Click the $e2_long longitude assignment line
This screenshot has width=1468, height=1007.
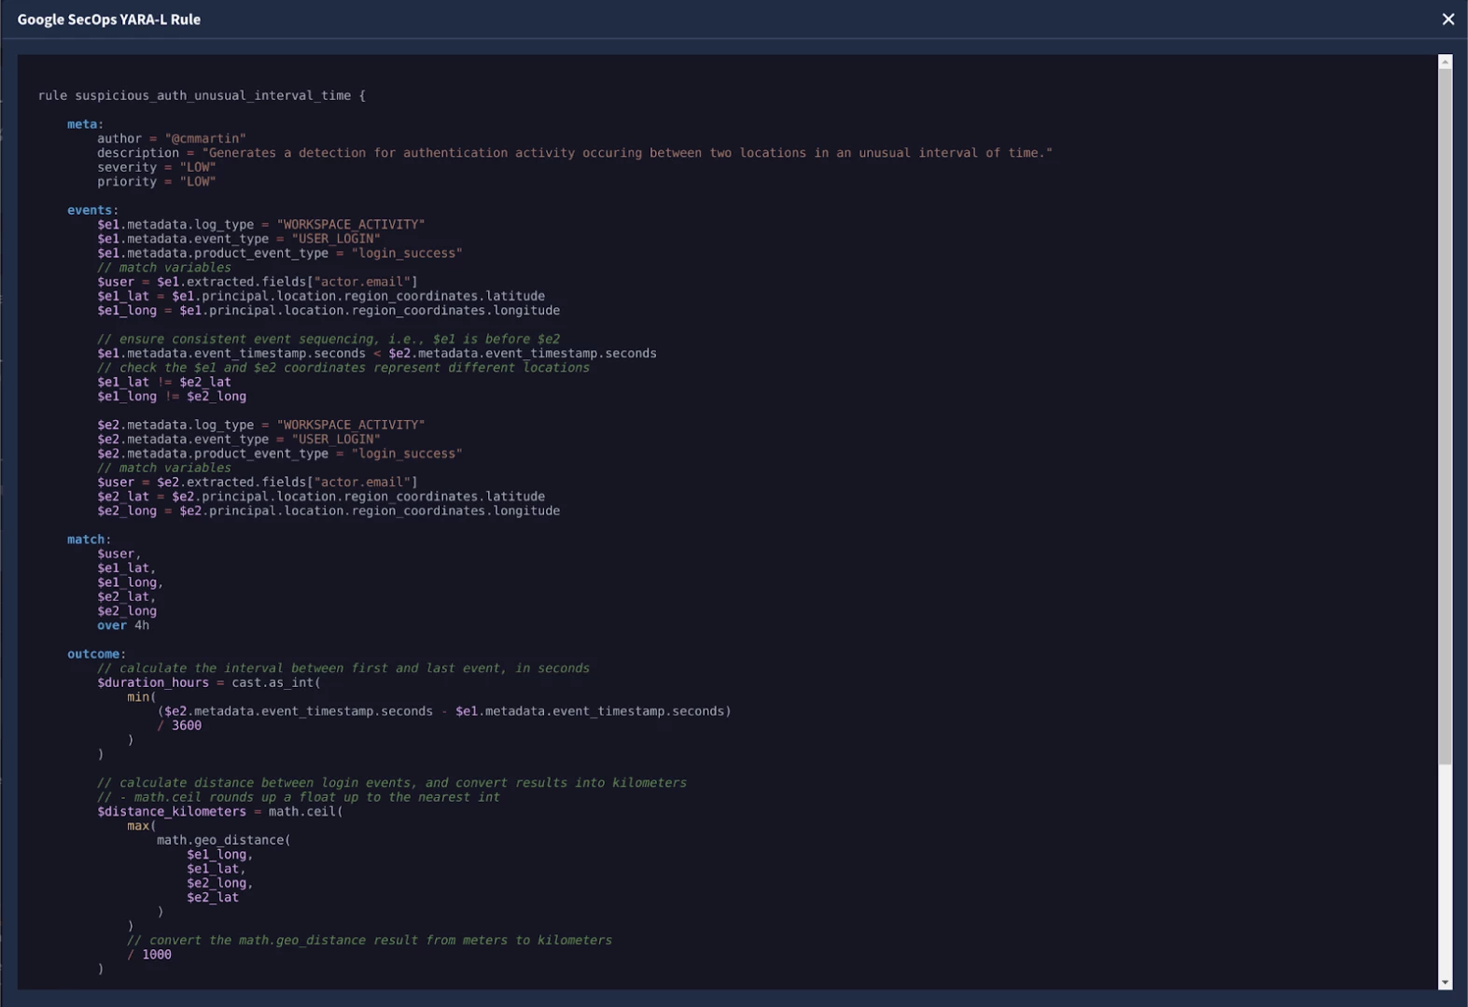[x=329, y=511]
